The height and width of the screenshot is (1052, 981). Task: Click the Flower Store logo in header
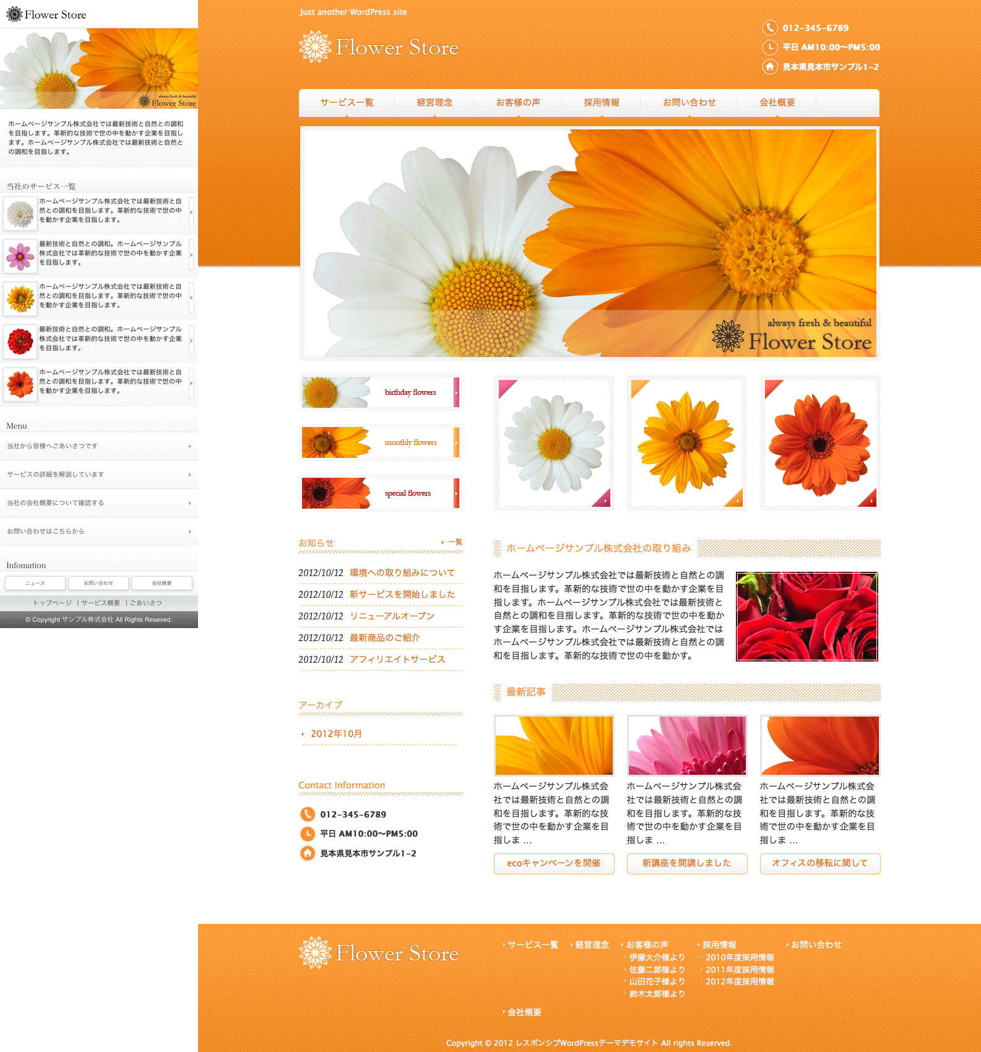pos(379,48)
